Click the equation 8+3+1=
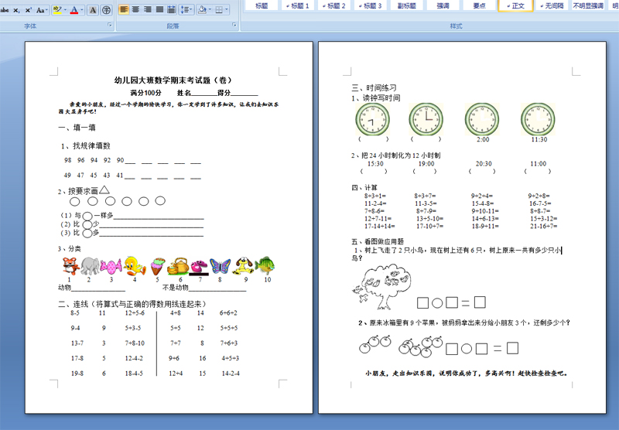This screenshot has height=430, width=619. click(375, 196)
